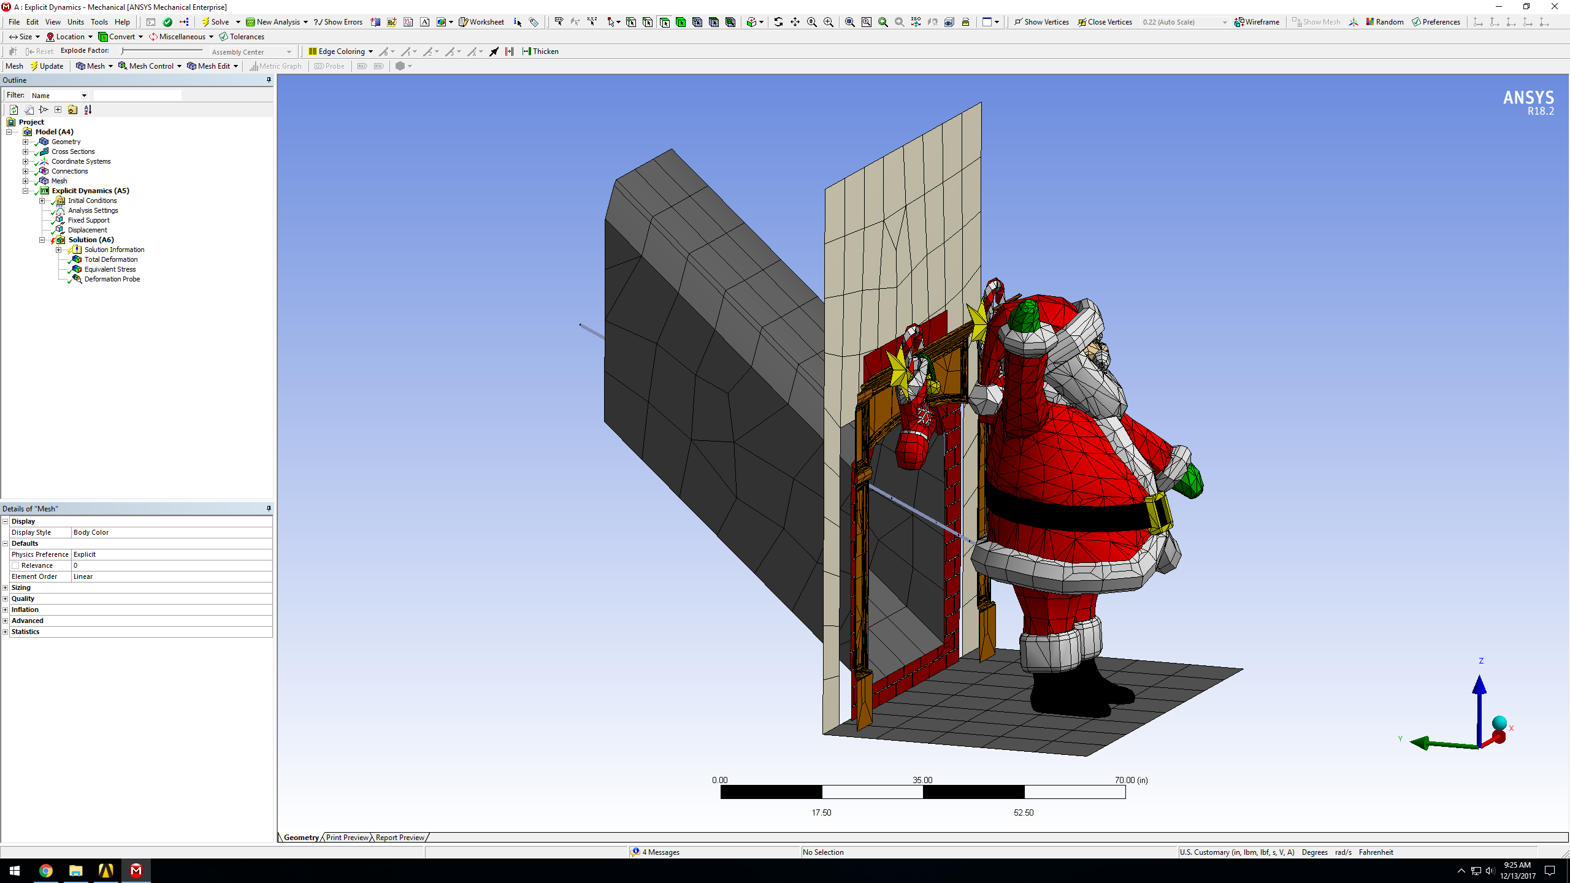Click the Comment icon with Abc
This screenshot has width=1570, height=883.
[392, 21]
